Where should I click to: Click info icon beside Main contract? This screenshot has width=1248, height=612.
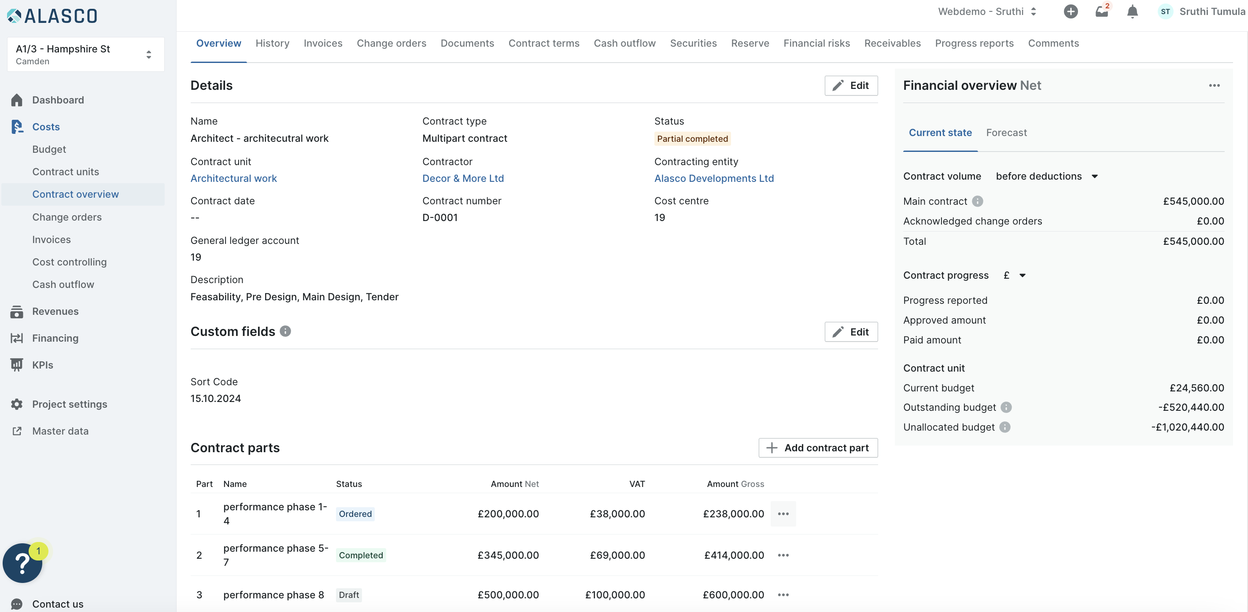pyautogui.click(x=978, y=201)
